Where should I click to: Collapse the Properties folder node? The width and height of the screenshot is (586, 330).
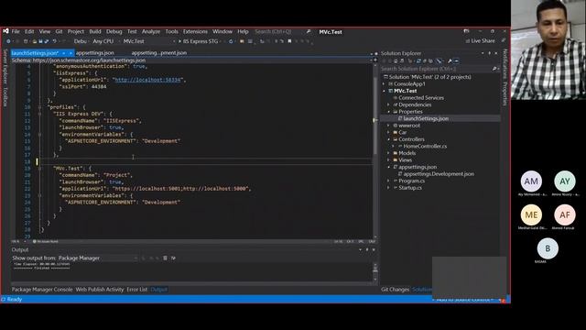tap(388, 112)
